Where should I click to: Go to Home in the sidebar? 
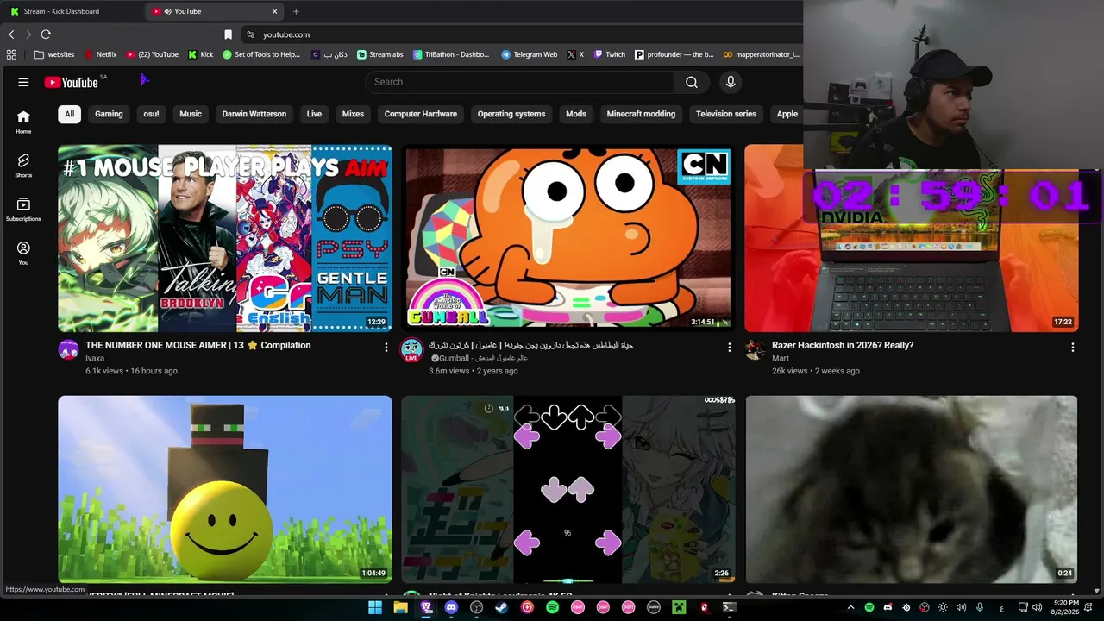(23, 122)
